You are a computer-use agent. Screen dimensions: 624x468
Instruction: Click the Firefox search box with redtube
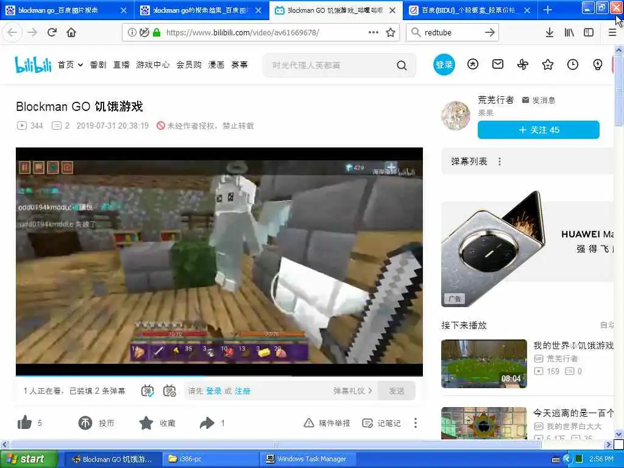click(x=453, y=33)
